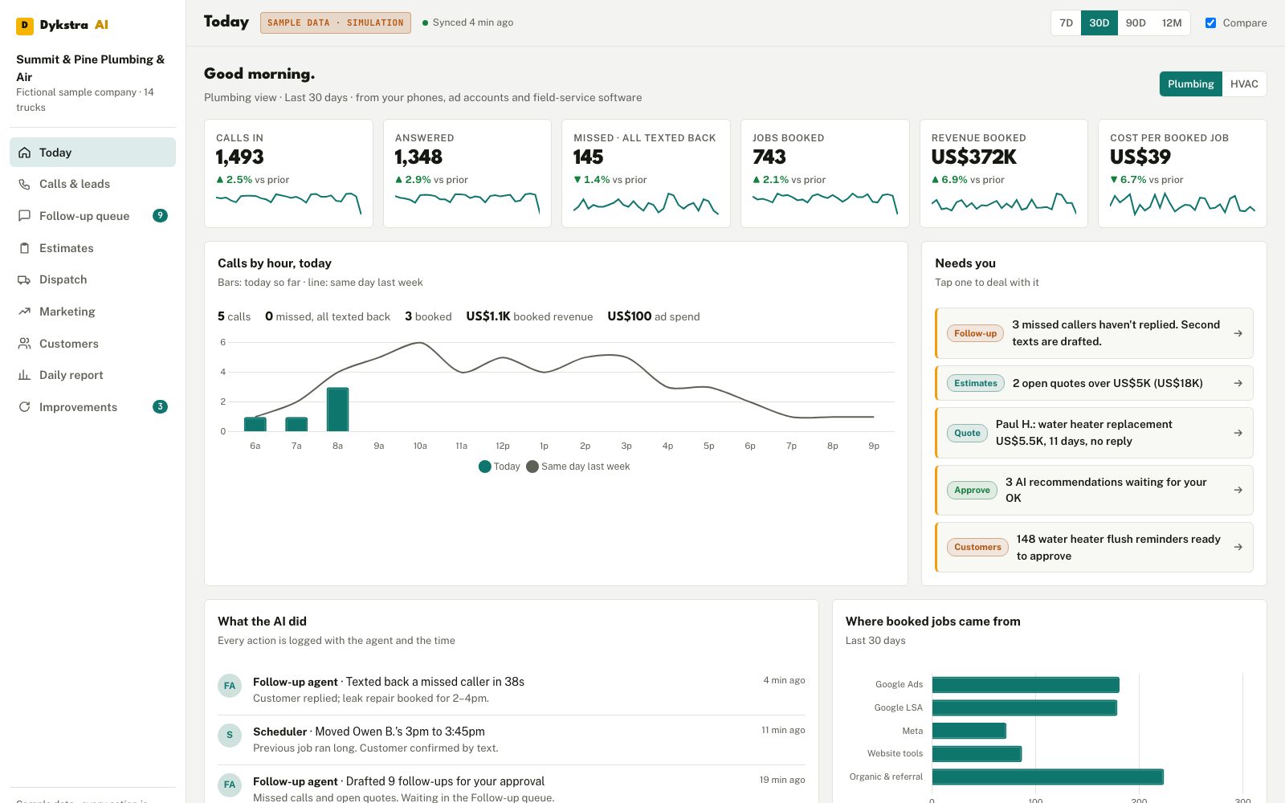The image size is (1285, 803).
Task: Open the Estimates page
Action: tap(92, 248)
